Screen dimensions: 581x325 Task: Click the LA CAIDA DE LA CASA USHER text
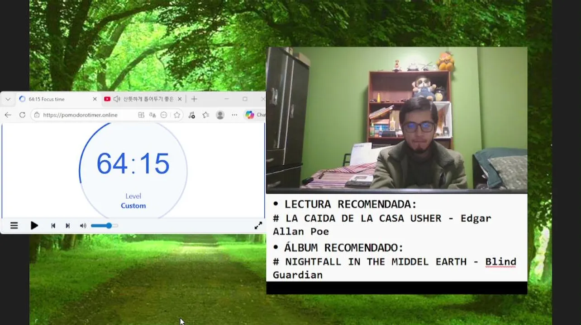(363, 218)
